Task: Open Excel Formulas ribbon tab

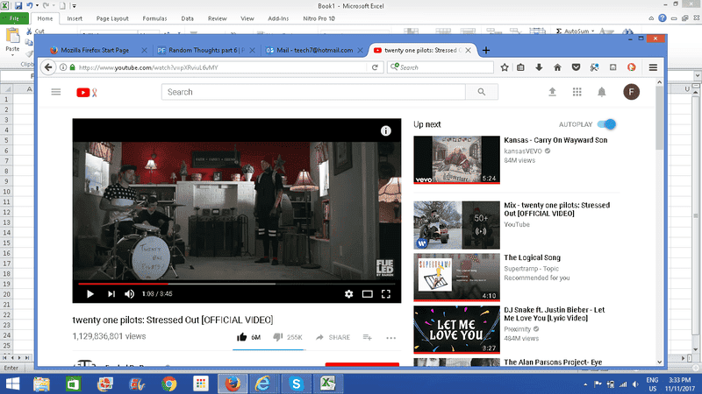Action: click(x=155, y=18)
